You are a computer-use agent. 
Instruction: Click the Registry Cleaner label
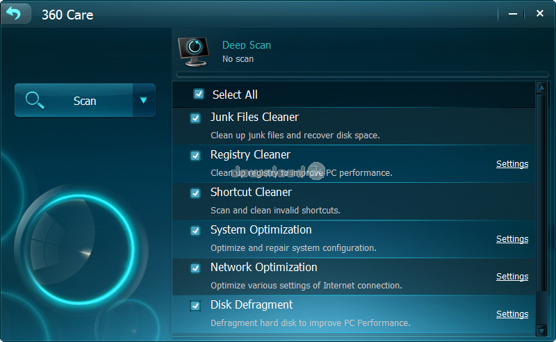250,155
